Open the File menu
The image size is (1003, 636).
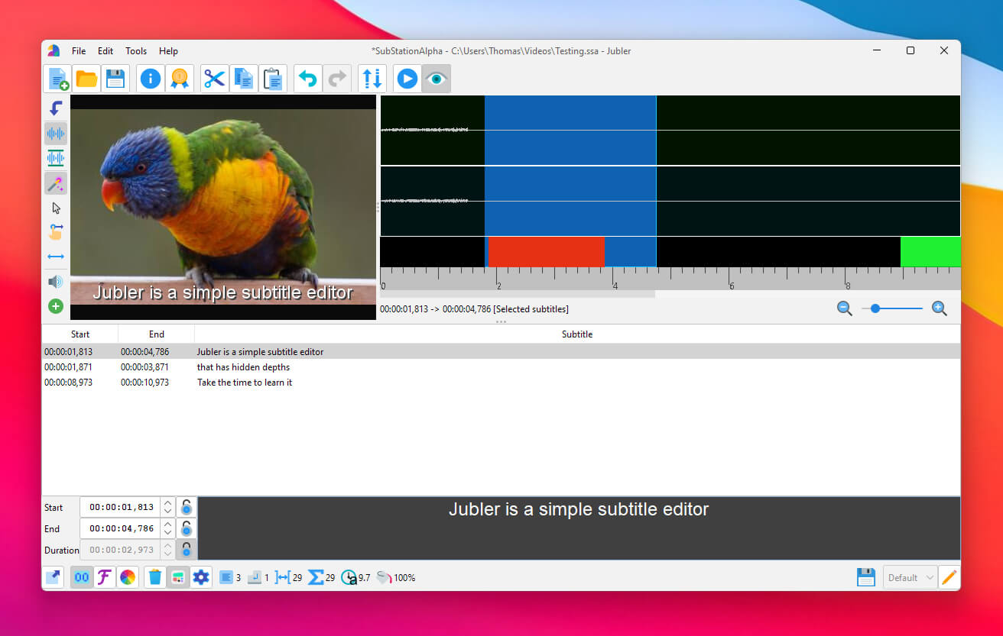(79, 51)
